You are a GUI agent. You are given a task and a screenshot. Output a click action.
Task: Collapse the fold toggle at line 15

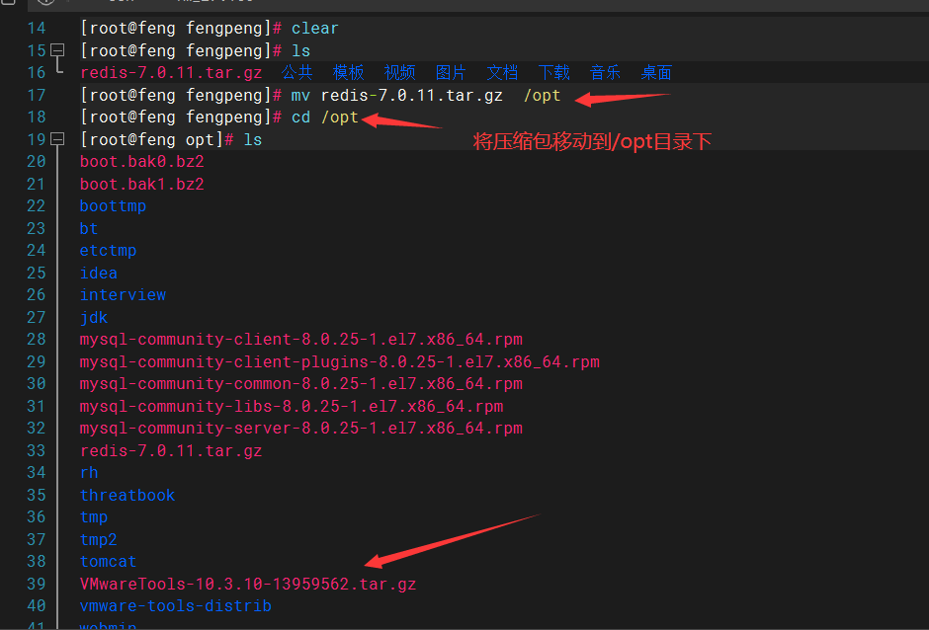57,50
